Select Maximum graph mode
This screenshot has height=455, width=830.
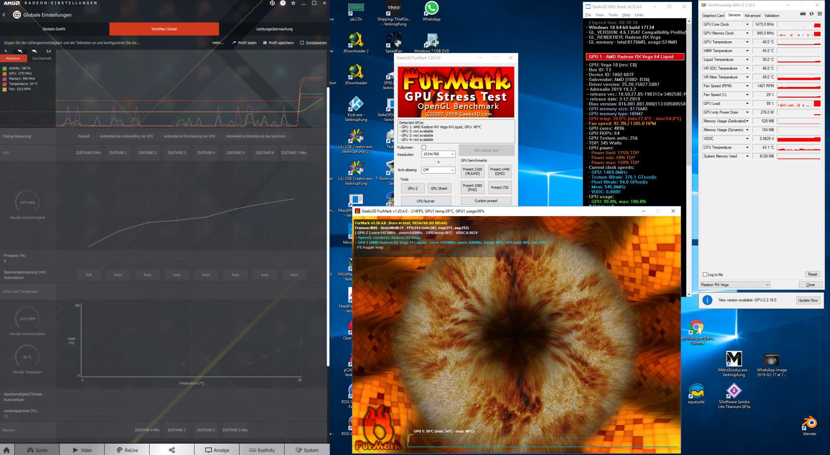tap(13, 58)
